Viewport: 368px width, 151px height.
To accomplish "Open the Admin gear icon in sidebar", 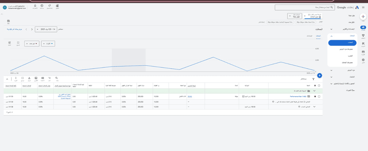I will [x=363, y=60].
